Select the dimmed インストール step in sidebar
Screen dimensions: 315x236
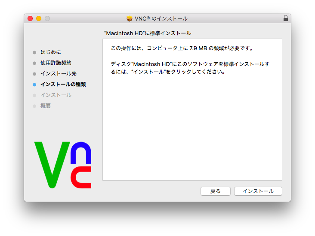point(56,95)
